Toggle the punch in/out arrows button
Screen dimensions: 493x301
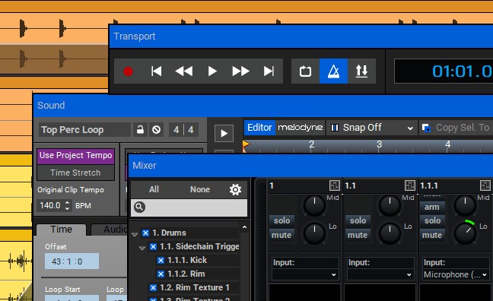point(361,71)
